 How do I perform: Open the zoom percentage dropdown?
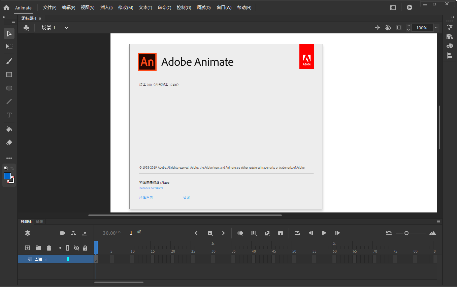pyautogui.click(x=437, y=28)
